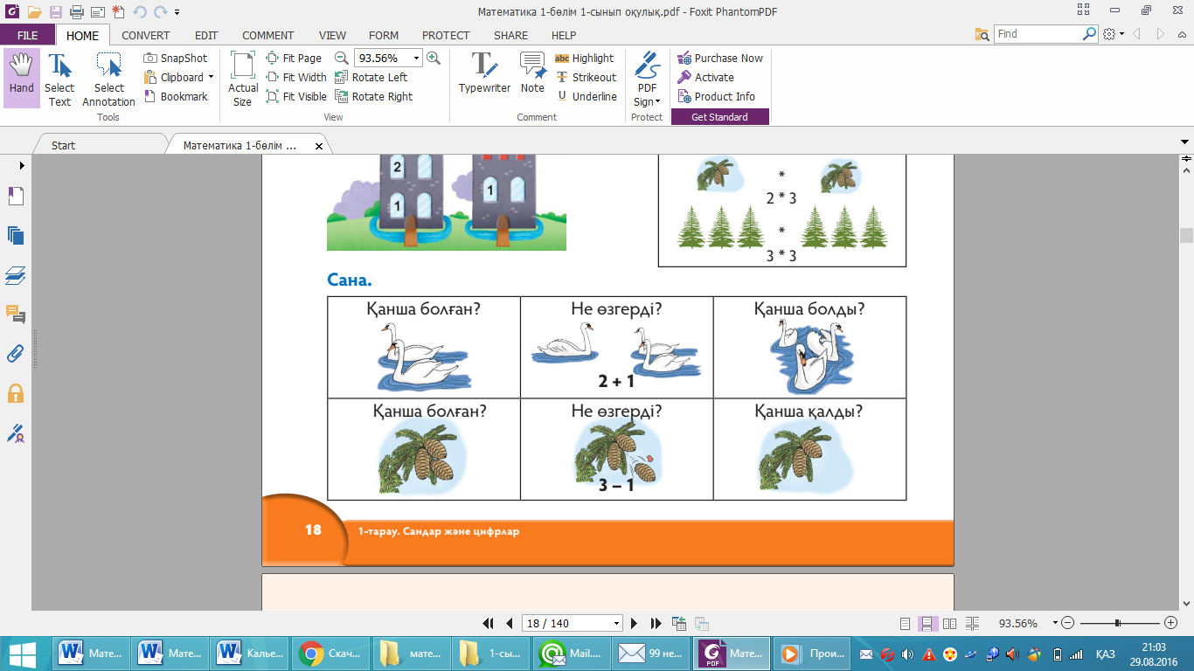Viewport: 1194px width, 671px height.
Task: Open the page number dropdown
Action: [617, 624]
